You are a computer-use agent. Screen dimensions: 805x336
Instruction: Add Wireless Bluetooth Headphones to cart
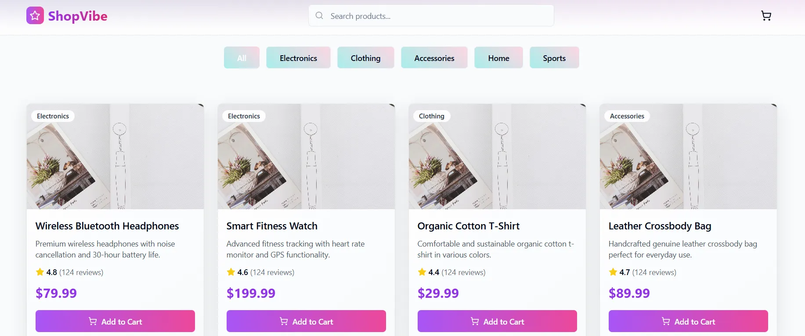115,321
